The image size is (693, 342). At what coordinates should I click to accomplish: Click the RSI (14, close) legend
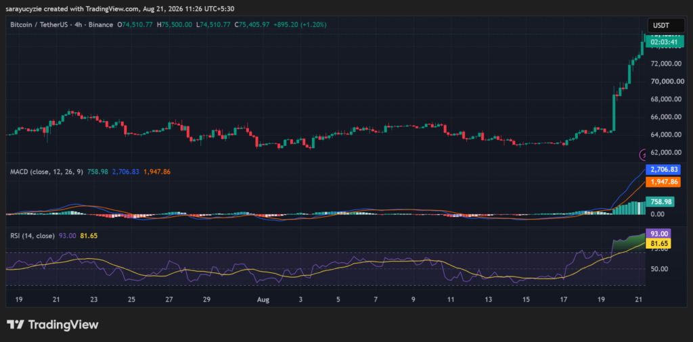pyautogui.click(x=32, y=236)
